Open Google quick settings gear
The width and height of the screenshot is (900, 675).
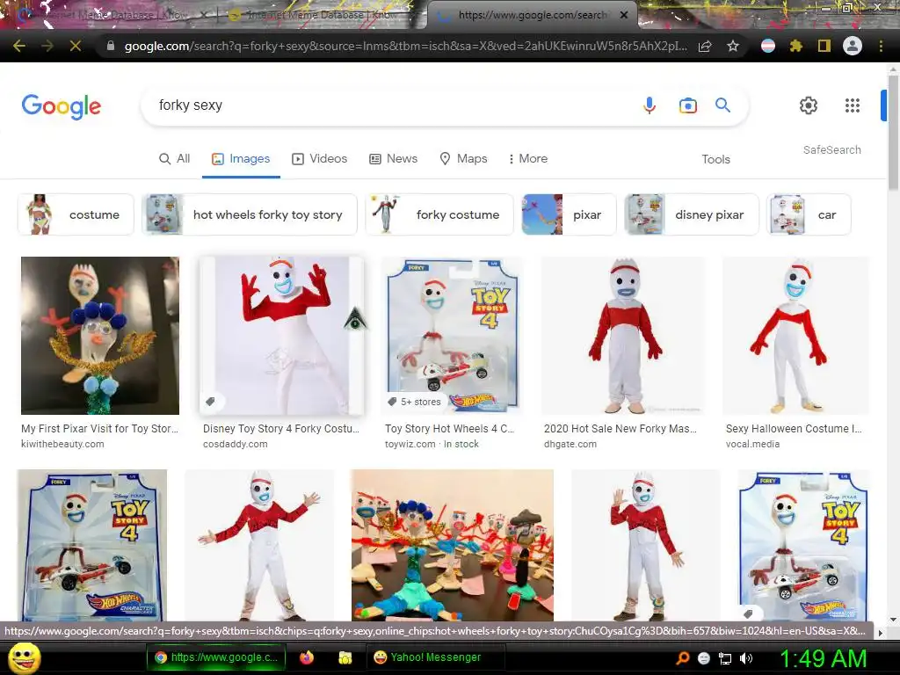pos(809,105)
